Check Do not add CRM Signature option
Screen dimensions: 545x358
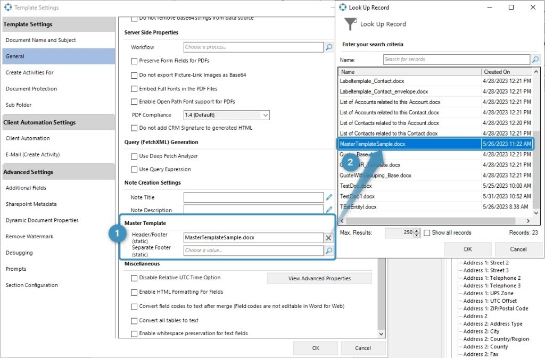pyautogui.click(x=134, y=128)
